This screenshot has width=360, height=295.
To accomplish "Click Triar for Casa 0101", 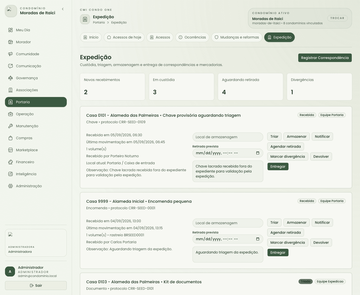I will pos(274,136).
